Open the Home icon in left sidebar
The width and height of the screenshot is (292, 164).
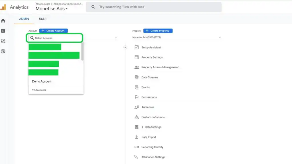pyautogui.click(x=3, y=20)
